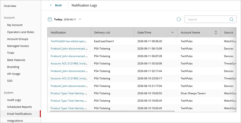Open Branding settings
Image resolution: width=241 pixels, height=123 pixels.
point(13,67)
